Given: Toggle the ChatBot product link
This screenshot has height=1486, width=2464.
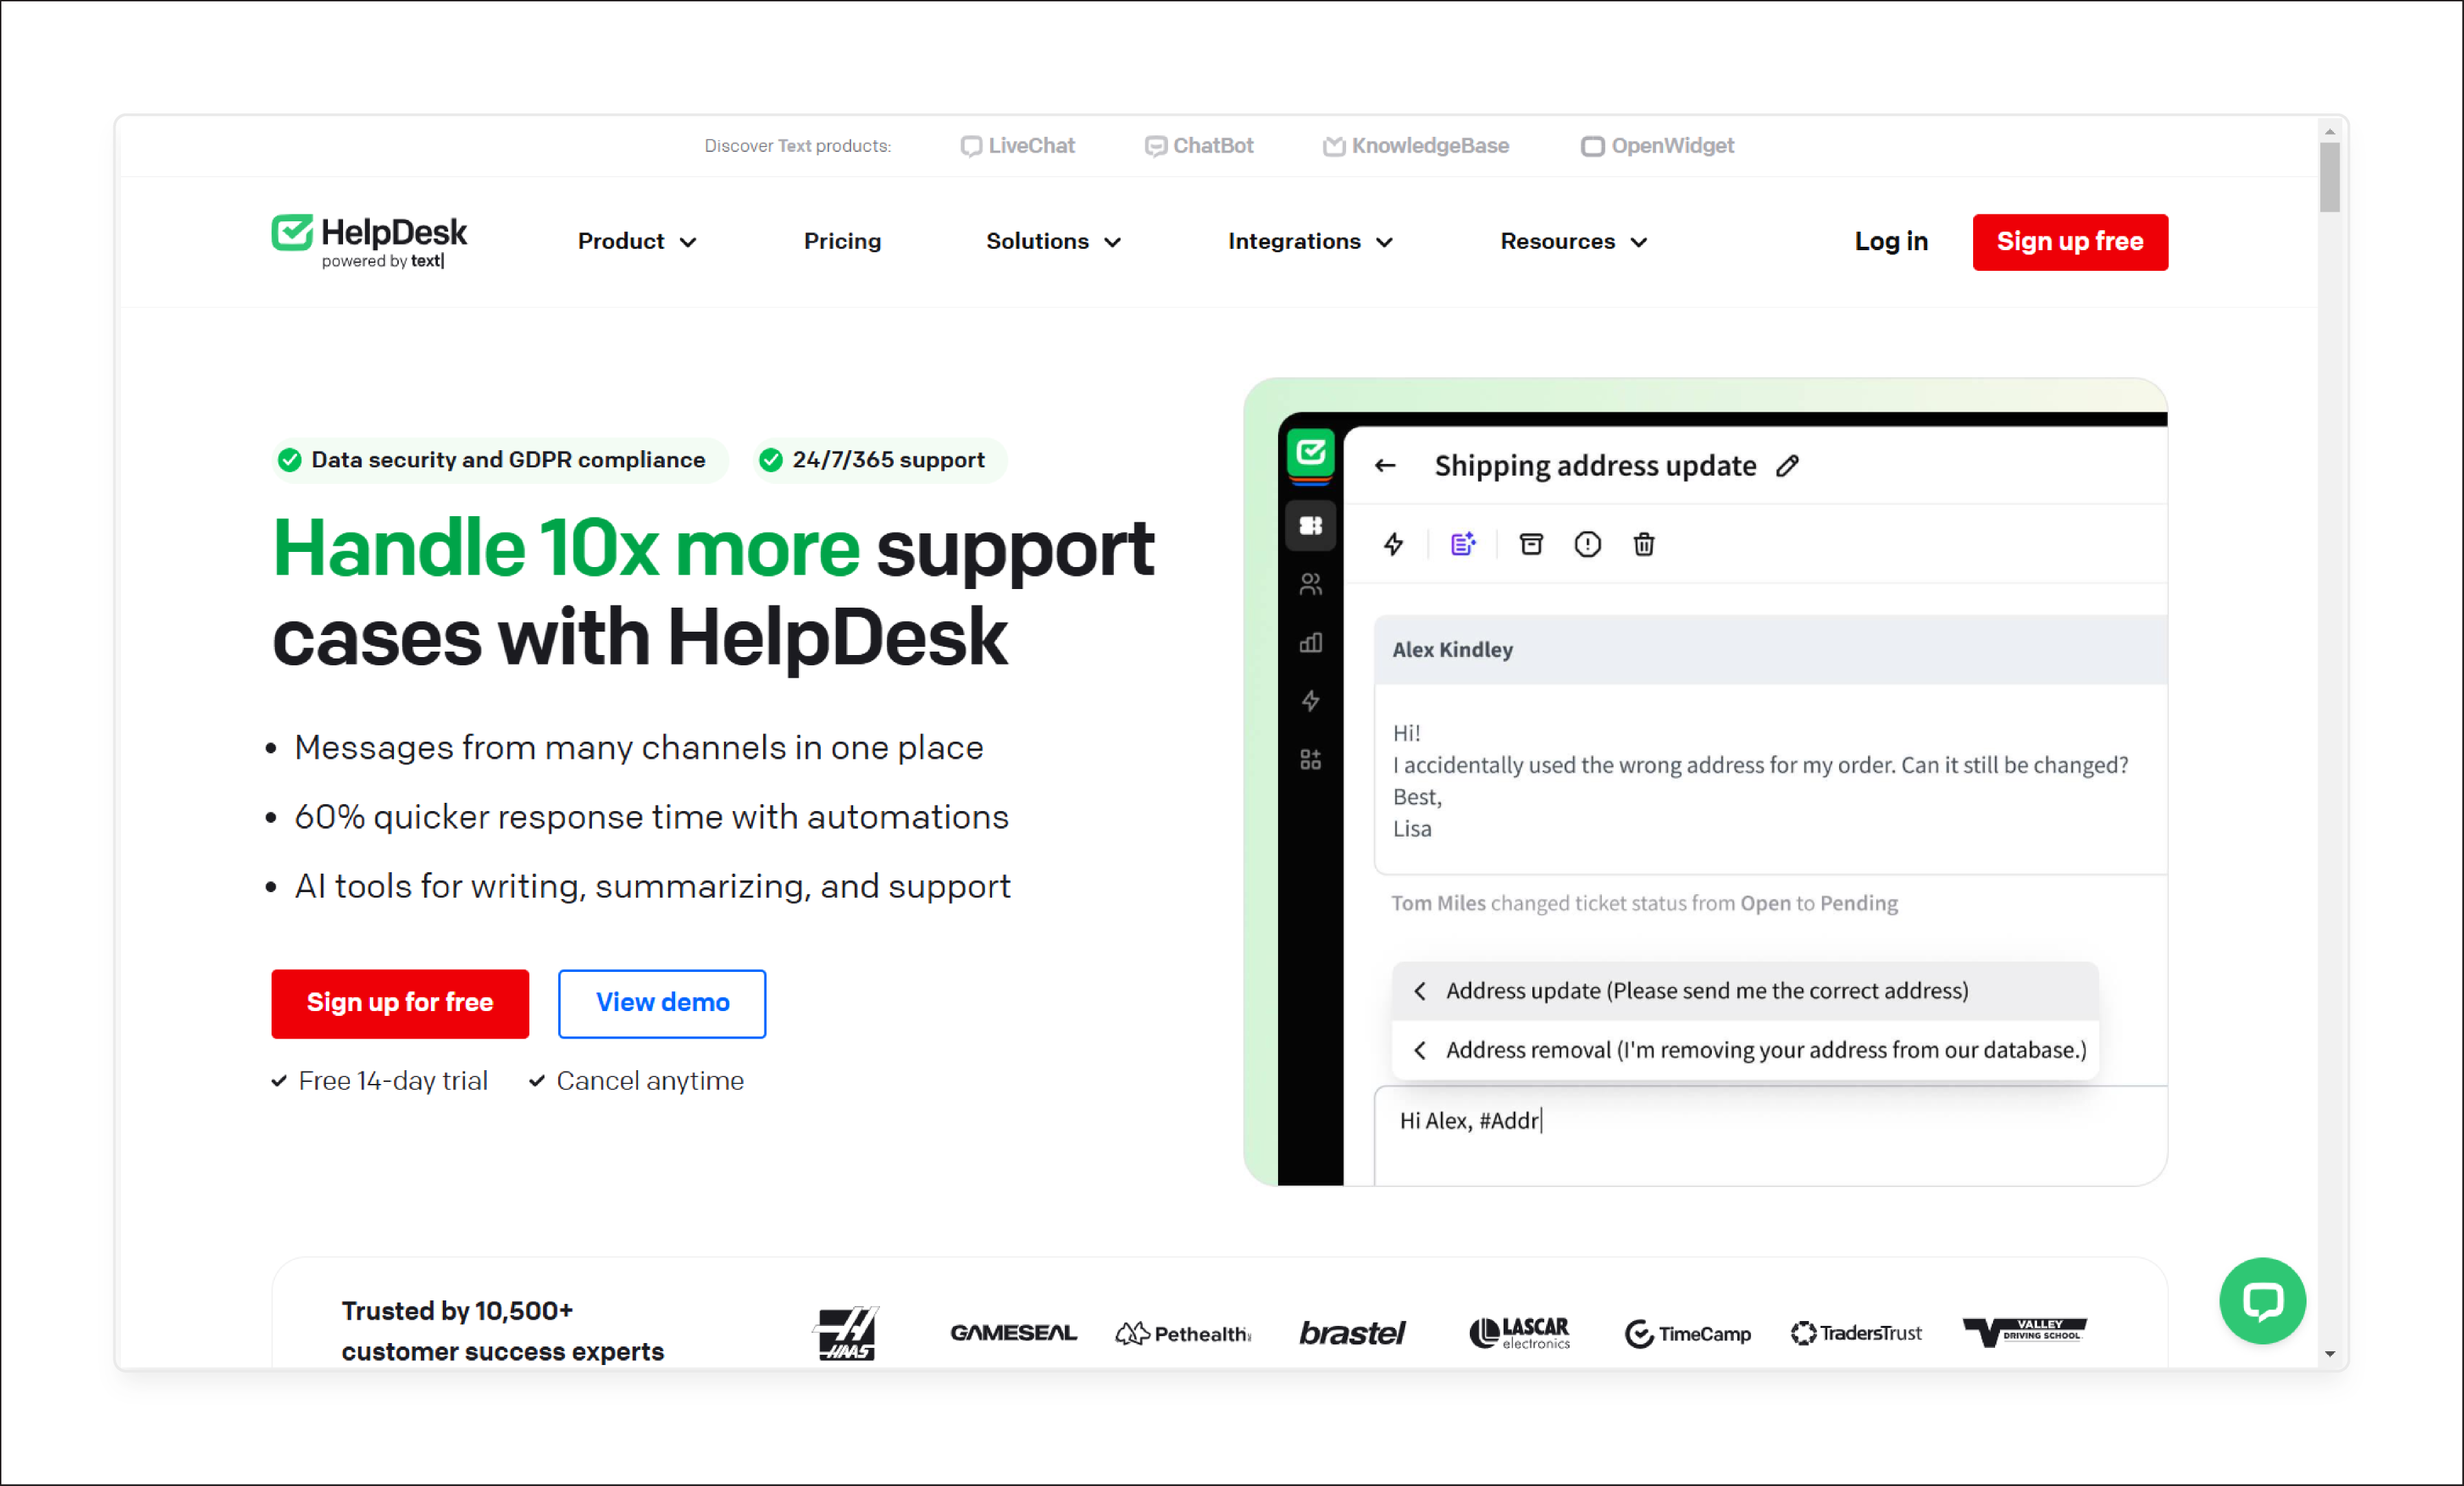Looking at the screenshot, I should coord(1202,146).
